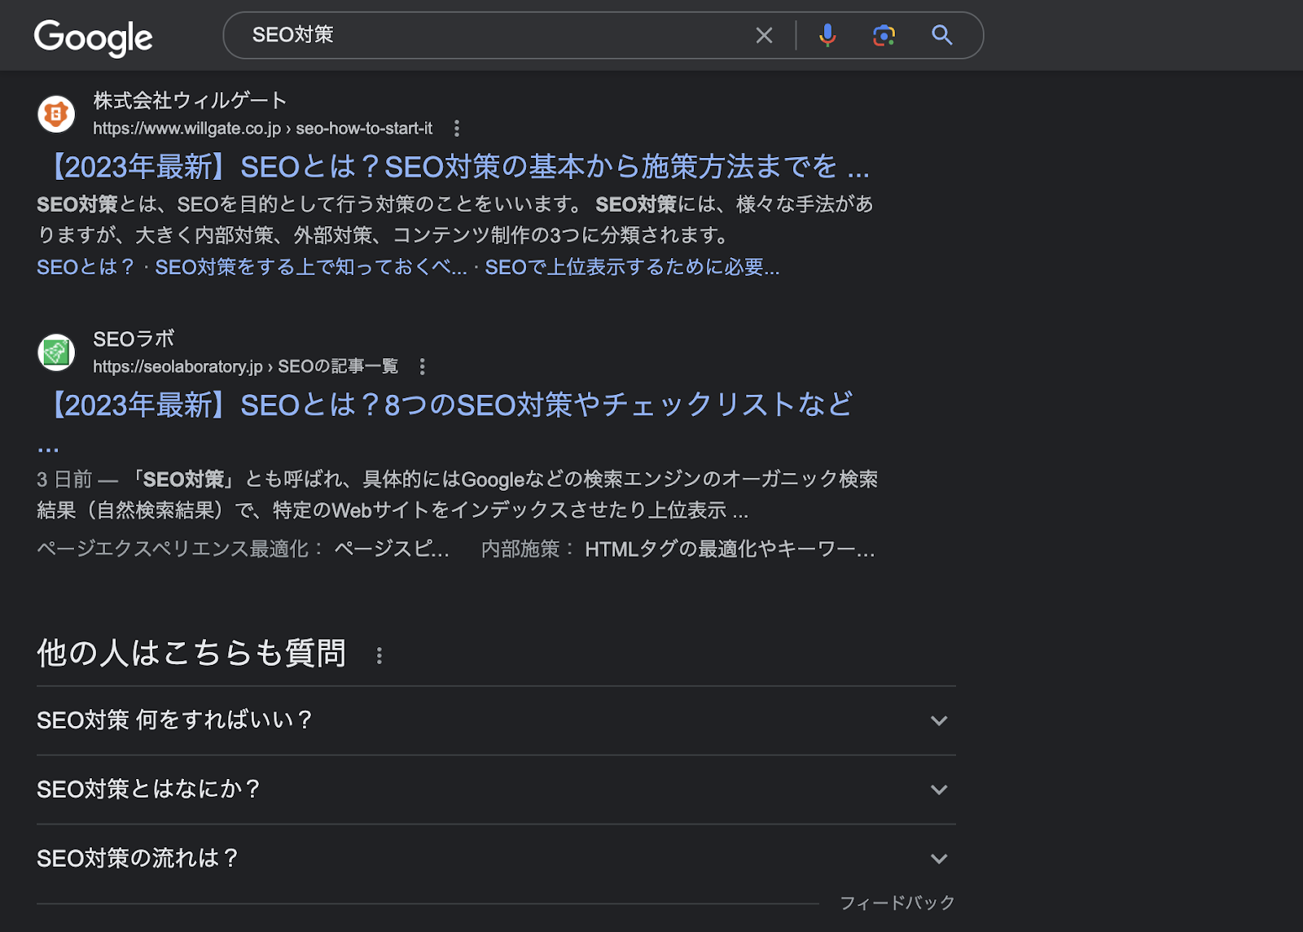Click the https://seolaboratory.jp URL breadcrumb
The image size is (1303, 932).
[245, 367]
